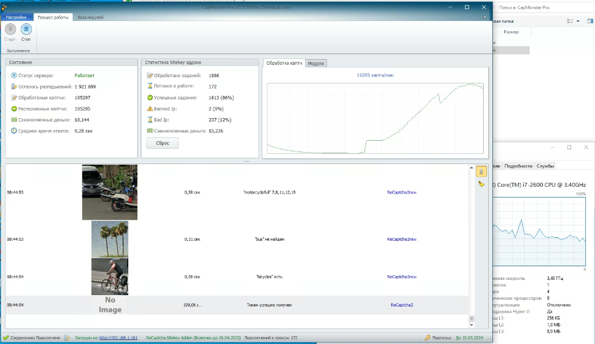This screenshot has width=595, height=344.
Task: Switch to the База модулей tab
Action: pos(90,18)
